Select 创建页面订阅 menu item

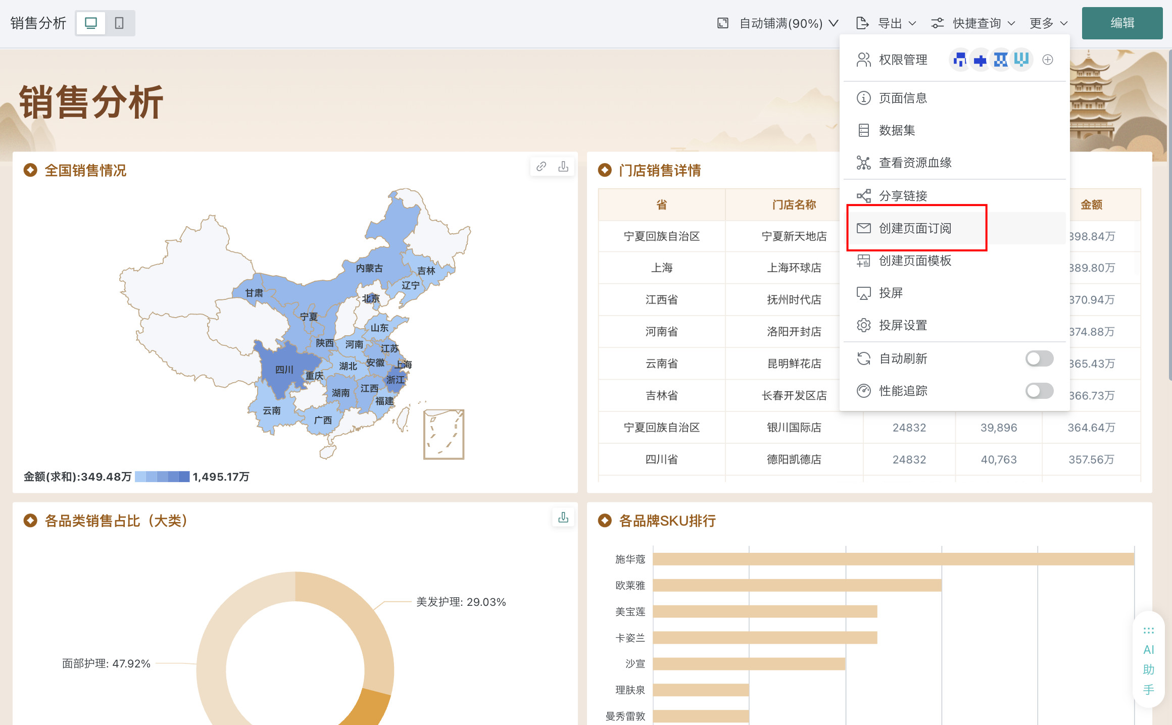915,228
